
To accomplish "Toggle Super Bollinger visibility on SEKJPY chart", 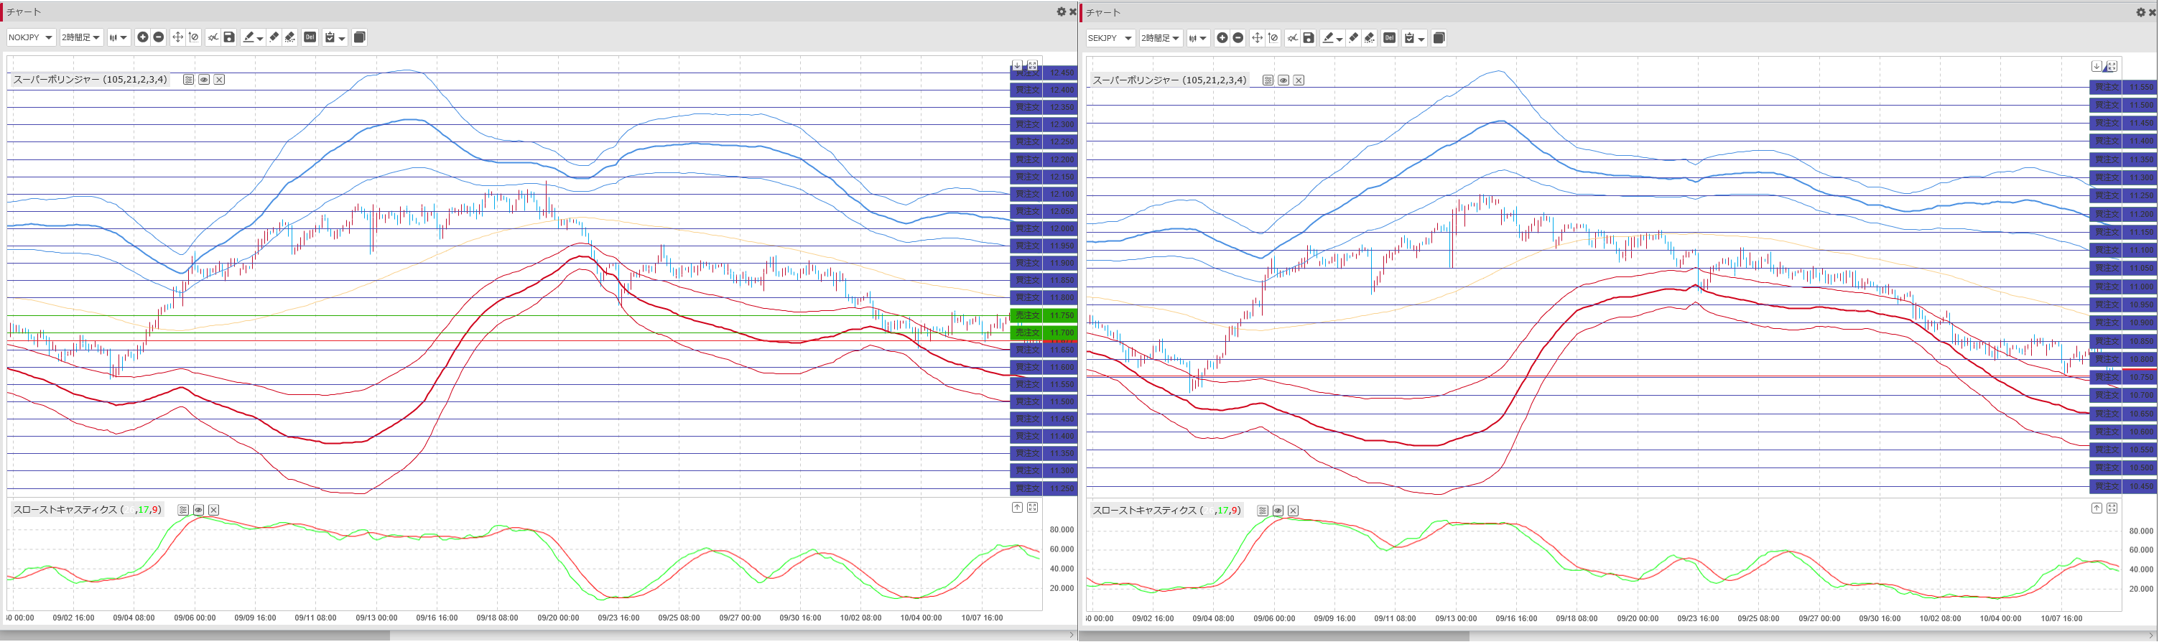I will [x=1283, y=80].
